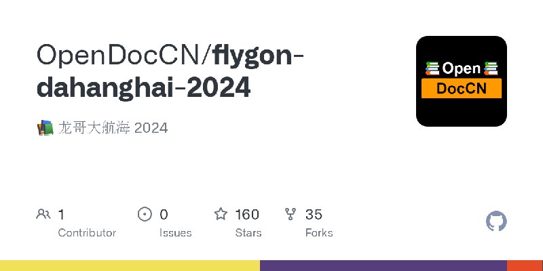The image size is (543, 271).
Task: Click the books emoji beside the description
Action: coord(45,127)
